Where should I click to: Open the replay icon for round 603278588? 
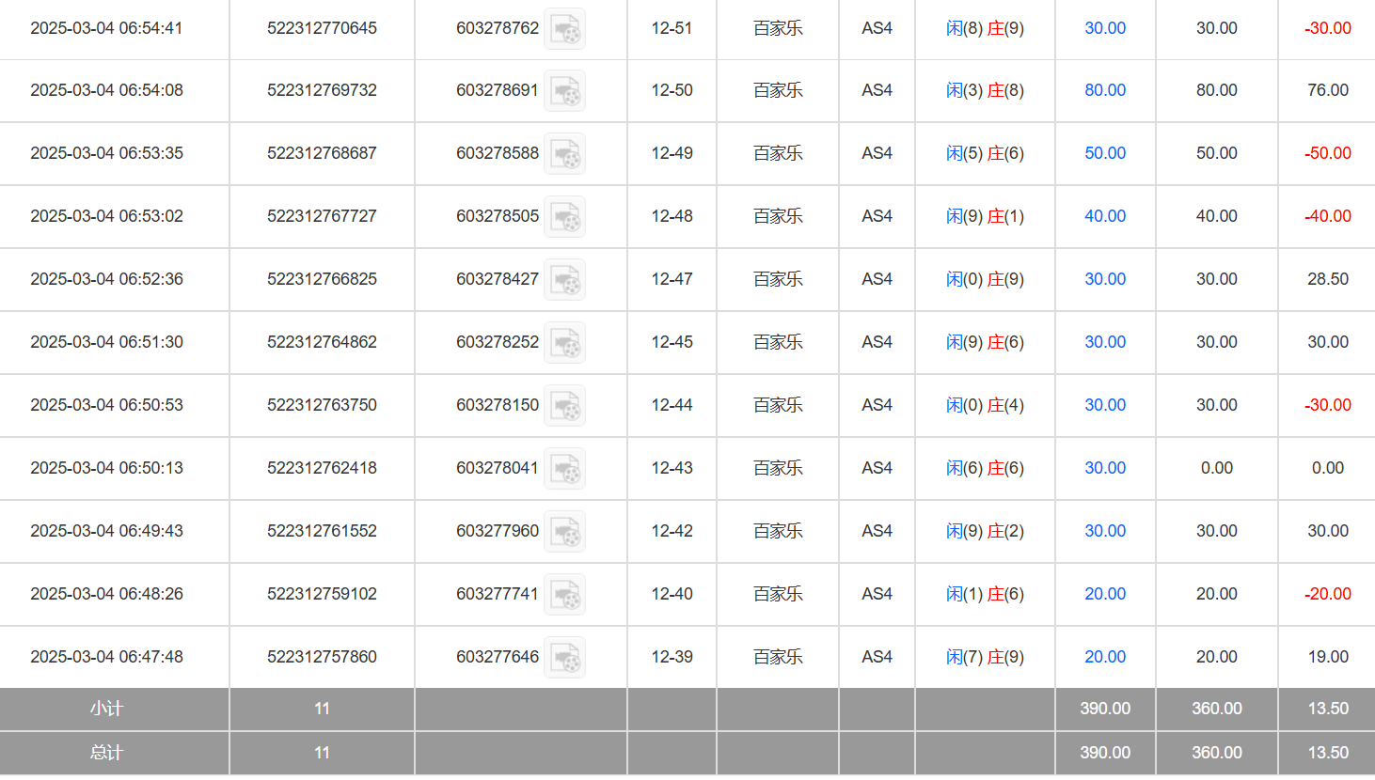coord(565,154)
